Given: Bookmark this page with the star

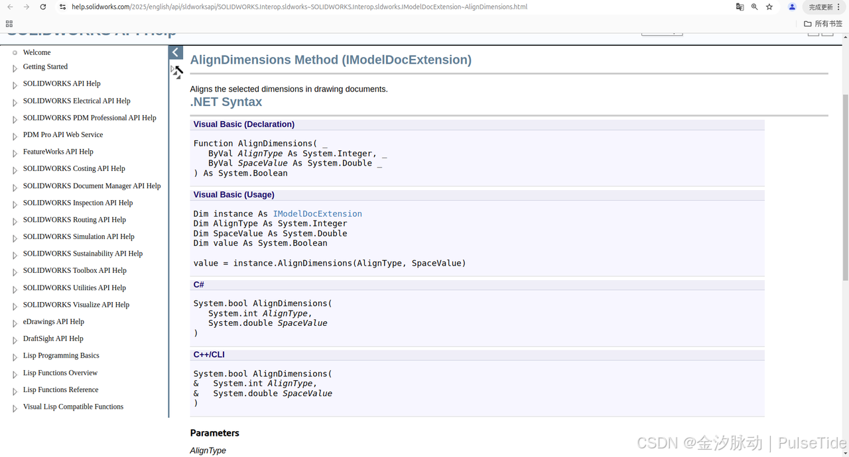Looking at the screenshot, I should [x=769, y=7].
